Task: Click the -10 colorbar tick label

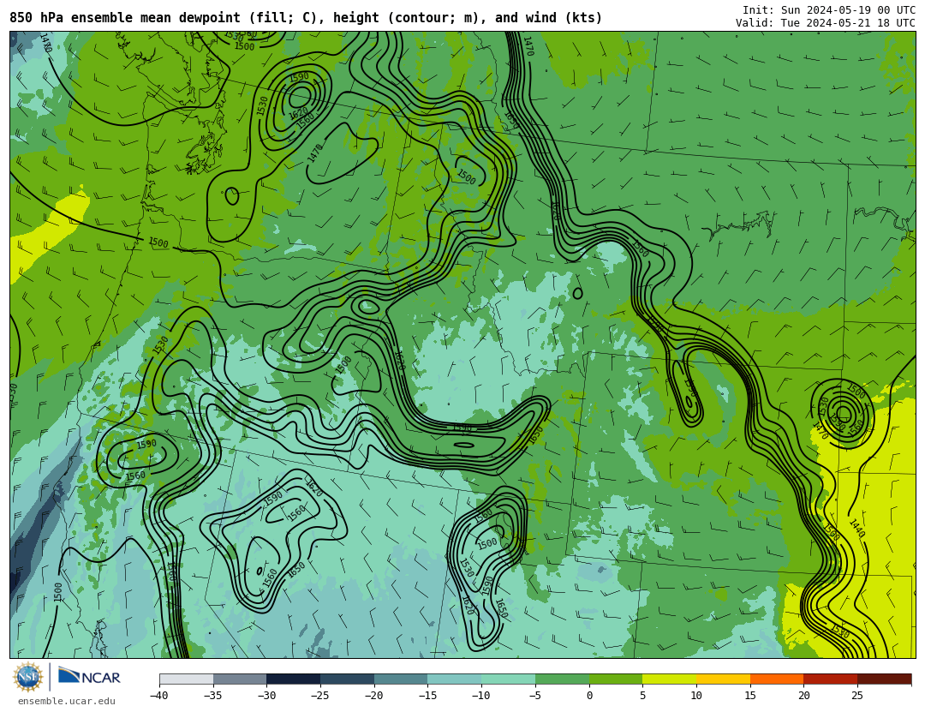Action: coord(480,696)
